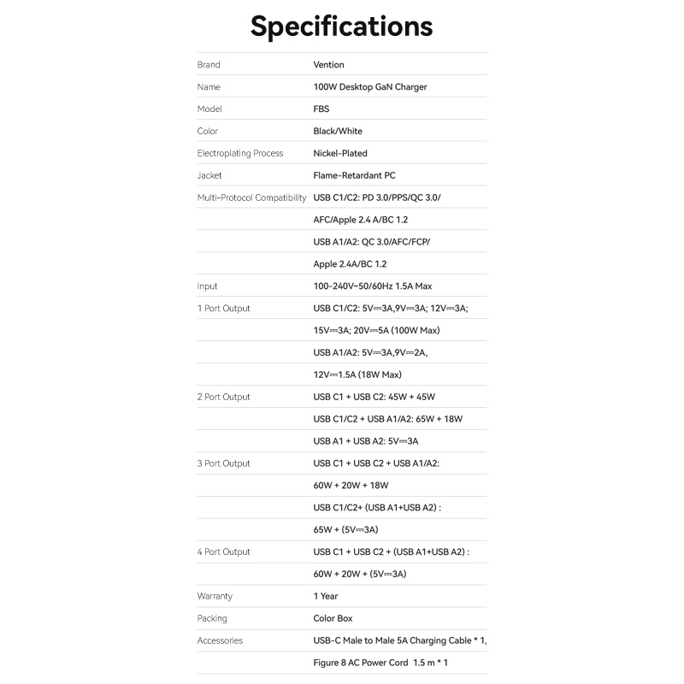Click the Brand row label
This screenshot has width=684, height=684.
point(209,65)
